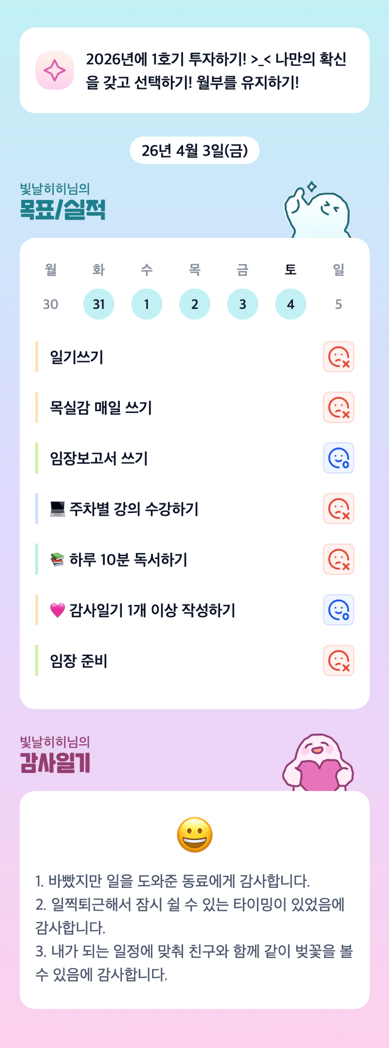Click the sad face icon for 임장 준비
Screen dimensions: 389x1048
pyautogui.click(x=338, y=661)
